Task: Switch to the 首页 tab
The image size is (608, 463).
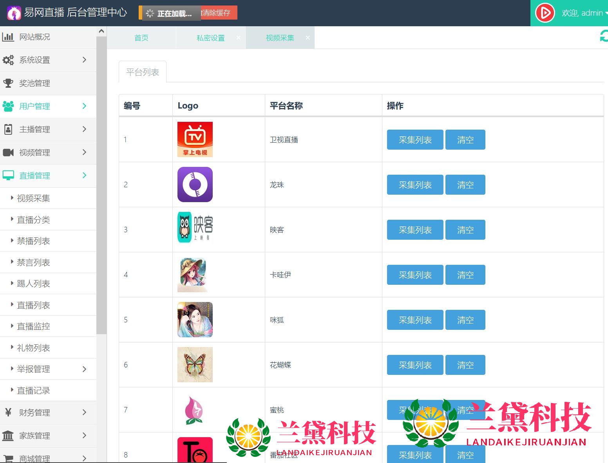Action: [x=141, y=38]
